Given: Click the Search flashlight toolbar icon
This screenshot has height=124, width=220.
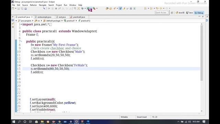Looking at the screenshot, I should [x=114, y=8].
